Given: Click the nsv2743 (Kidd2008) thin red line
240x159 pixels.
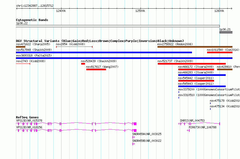Looking at the screenshot, I should pos(23,64).
